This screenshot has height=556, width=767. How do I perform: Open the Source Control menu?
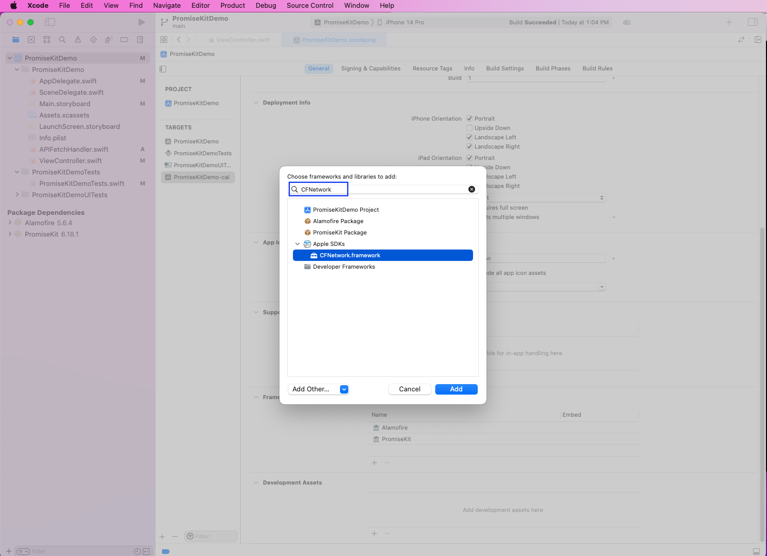[310, 5]
